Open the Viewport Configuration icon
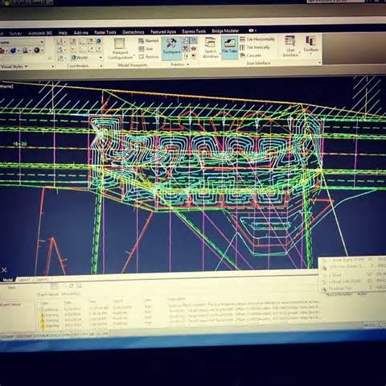This screenshot has width=386, height=386. [x=120, y=43]
